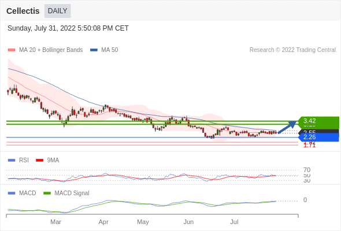
Task: Click the MA 50 blue legend swatch
Action: coord(94,50)
